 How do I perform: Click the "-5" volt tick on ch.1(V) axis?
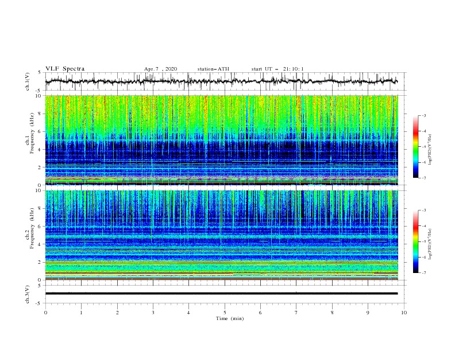pyautogui.click(x=39, y=91)
